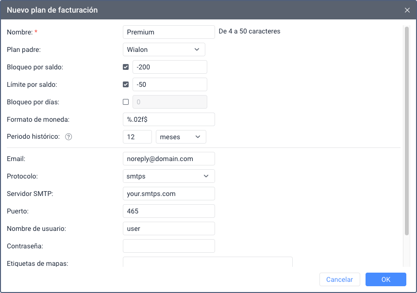Open the Plan padre Wialon dropdown
This screenshot has width=417, height=293.
[164, 49]
